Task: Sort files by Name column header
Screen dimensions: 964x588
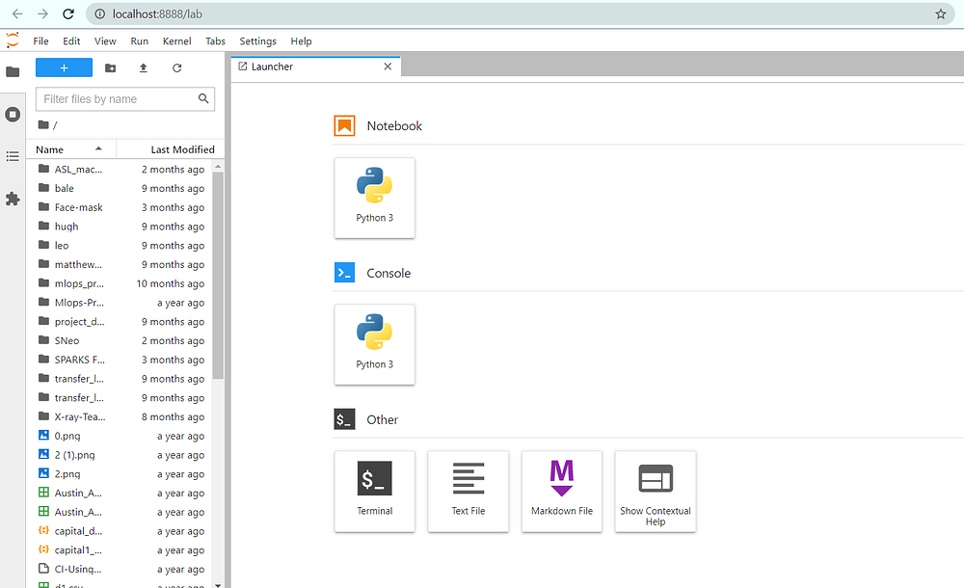Action: [x=70, y=149]
